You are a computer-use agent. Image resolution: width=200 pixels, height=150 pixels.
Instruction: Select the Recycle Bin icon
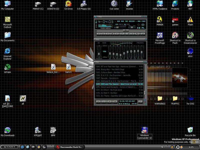[190, 132]
